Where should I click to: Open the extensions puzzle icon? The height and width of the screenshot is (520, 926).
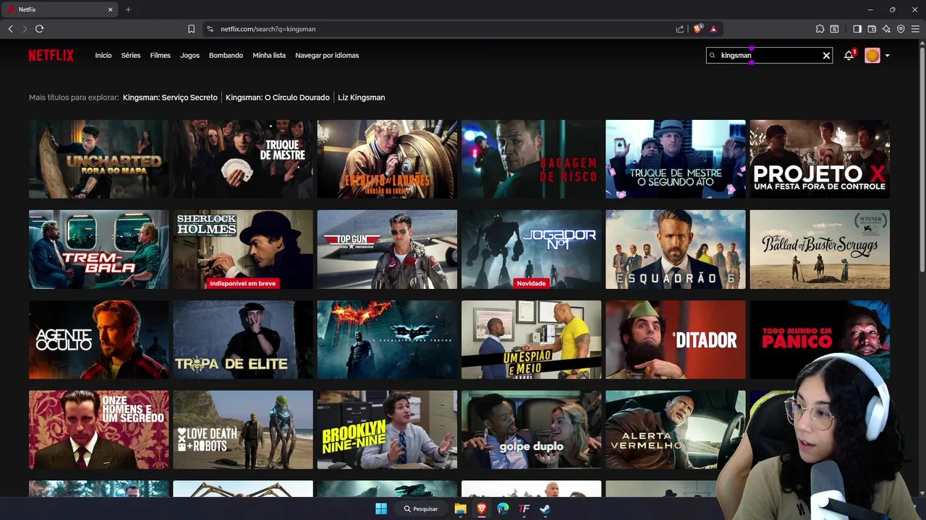(x=820, y=29)
